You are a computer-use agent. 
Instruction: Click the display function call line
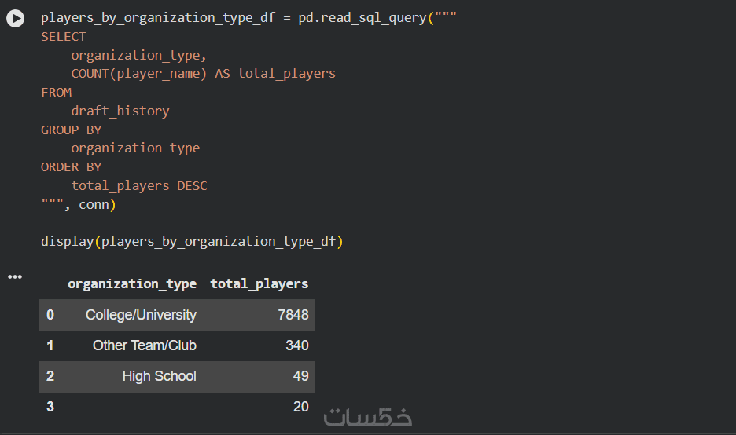pos(192,242)
